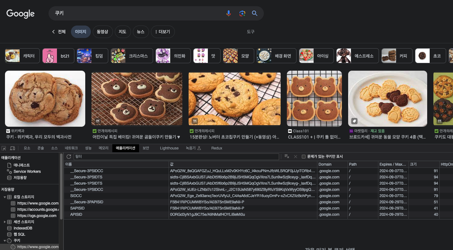Filter images by 킹덤 chip
The height and width of the screenshot is (250, 453).
[x=92, y=56]
